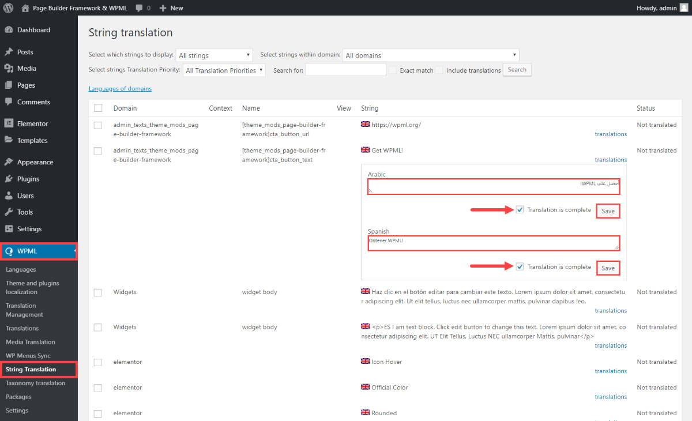Expand translations under the ES text block string
The height and width of the screenshot is (421, 692).
[611, 345]
